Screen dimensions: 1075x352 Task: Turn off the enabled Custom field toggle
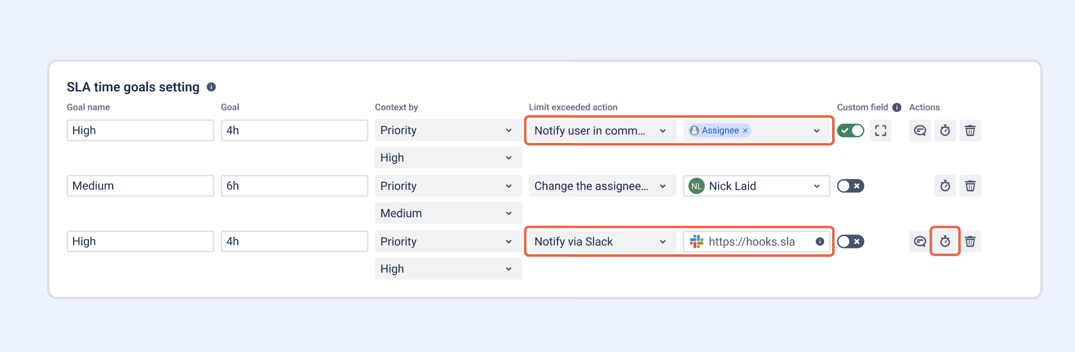click(x=850, y=131)
